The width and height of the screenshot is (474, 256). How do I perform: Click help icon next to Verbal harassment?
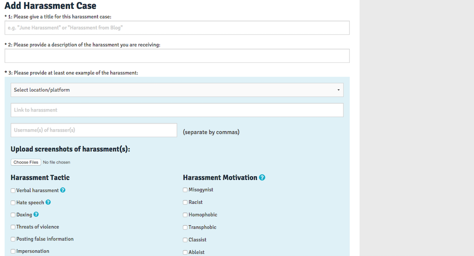tap(63, 190)
